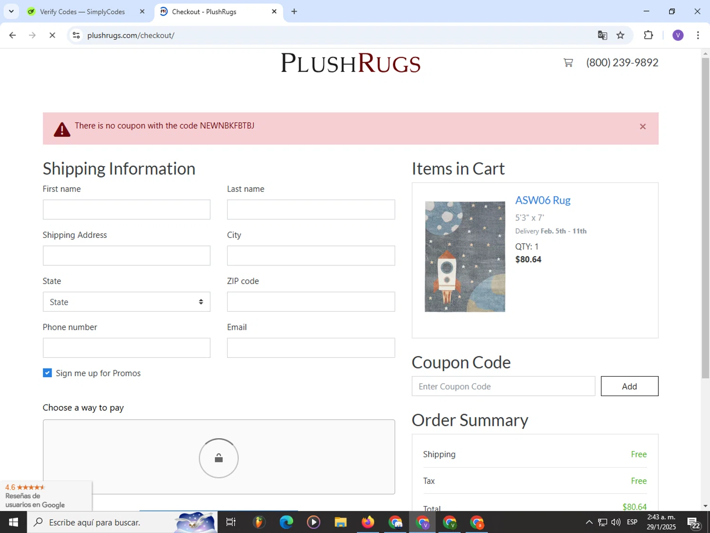Focus the Last name field
This screenshot has width=710, height=533.
(x=311, y=209)
